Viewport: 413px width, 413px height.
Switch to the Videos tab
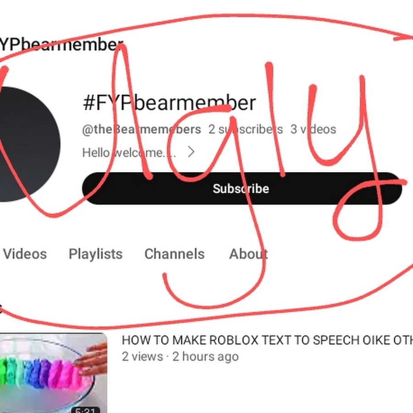tap(25, 254)
